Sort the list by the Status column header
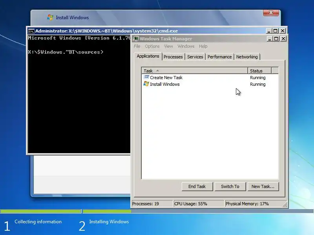The width and height of the screenshot is (314, 235). point(259,71)
